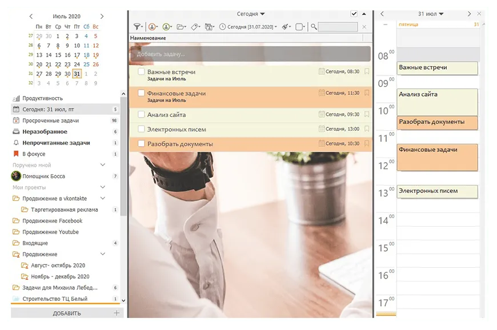497x330 pixels.
Task: Open the project folder filter icon
Action: pos(181,27)
